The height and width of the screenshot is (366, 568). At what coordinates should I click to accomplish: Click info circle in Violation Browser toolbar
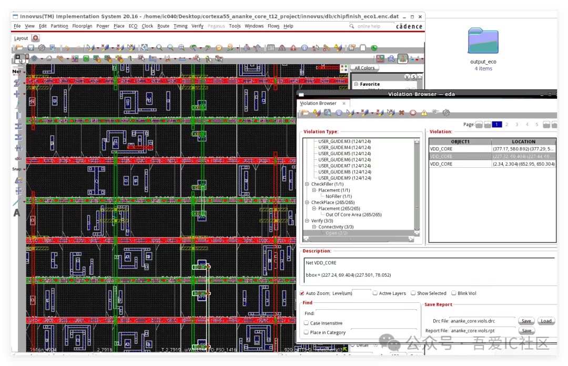tap(339, 113)
